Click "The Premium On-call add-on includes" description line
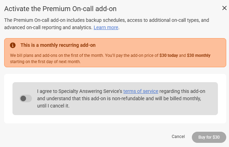 [x=107, y=20]
